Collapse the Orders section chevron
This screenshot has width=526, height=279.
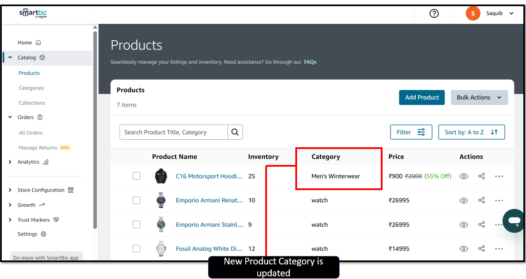coord(10,117)
